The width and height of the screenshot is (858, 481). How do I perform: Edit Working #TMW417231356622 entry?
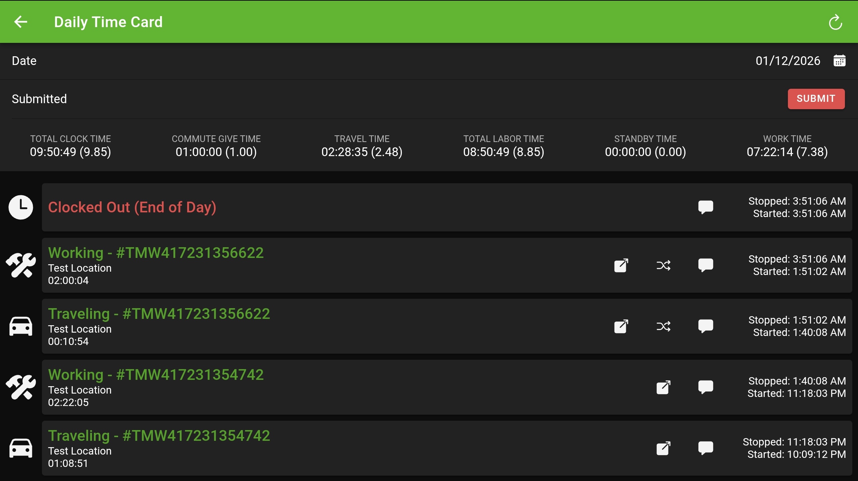click(x=621, y=265)
